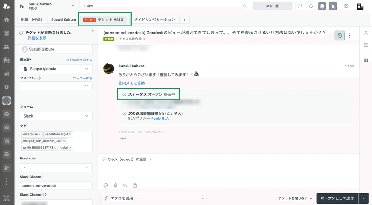
Task: Open the knowledge book icon in right panel
Action: [366, 45]
